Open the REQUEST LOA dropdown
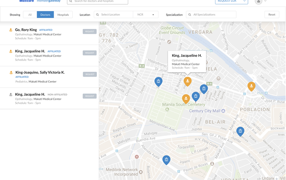The width and height of the screenshot is (286, 180). coord(231,1)
